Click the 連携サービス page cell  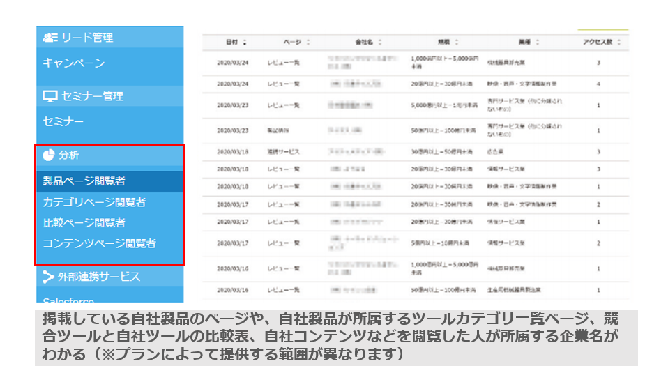[x=283, y=152]
